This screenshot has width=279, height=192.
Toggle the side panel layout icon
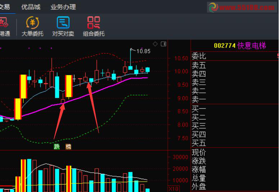163,44
